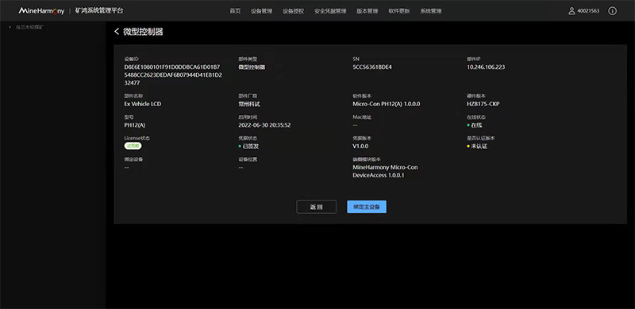Click hardware version HZB175-CKP
Image resolution: width=635 pixels, height=309 pixels.
pos(483,104)
